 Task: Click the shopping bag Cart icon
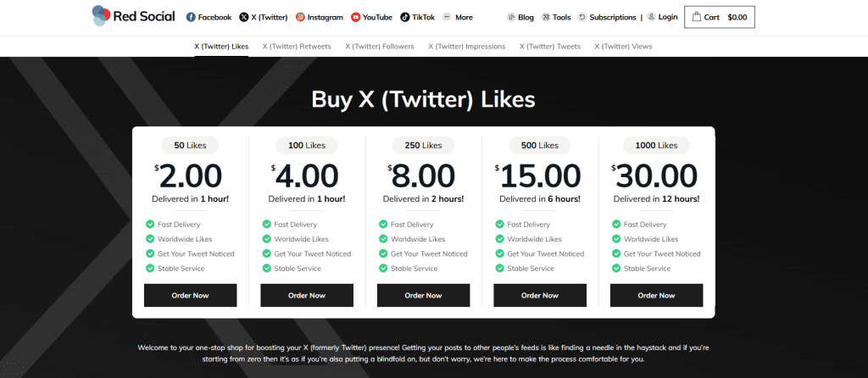697,17
